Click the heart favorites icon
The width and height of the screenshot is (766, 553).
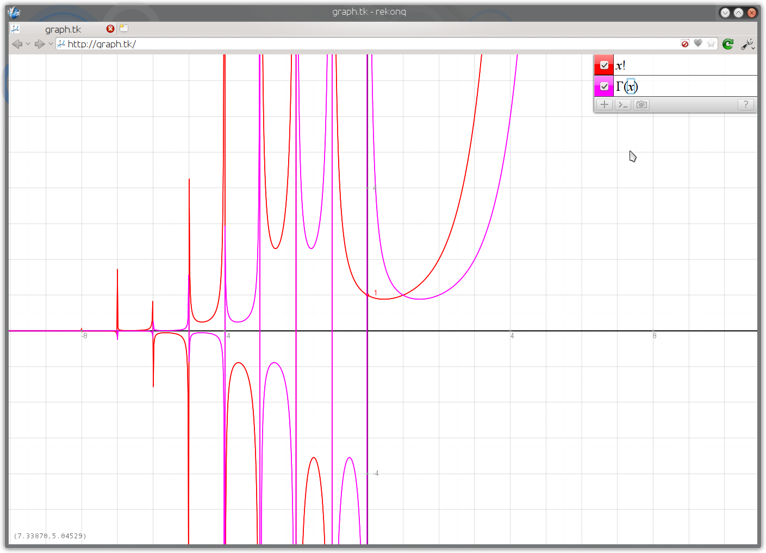[x=698, y=43]
